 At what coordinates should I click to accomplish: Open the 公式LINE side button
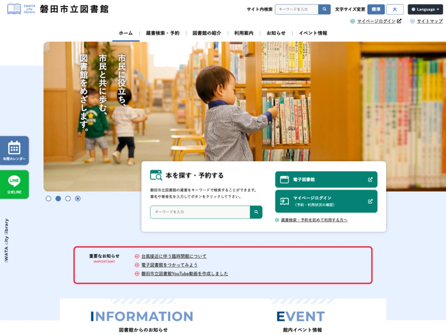[x=14, y=184]
